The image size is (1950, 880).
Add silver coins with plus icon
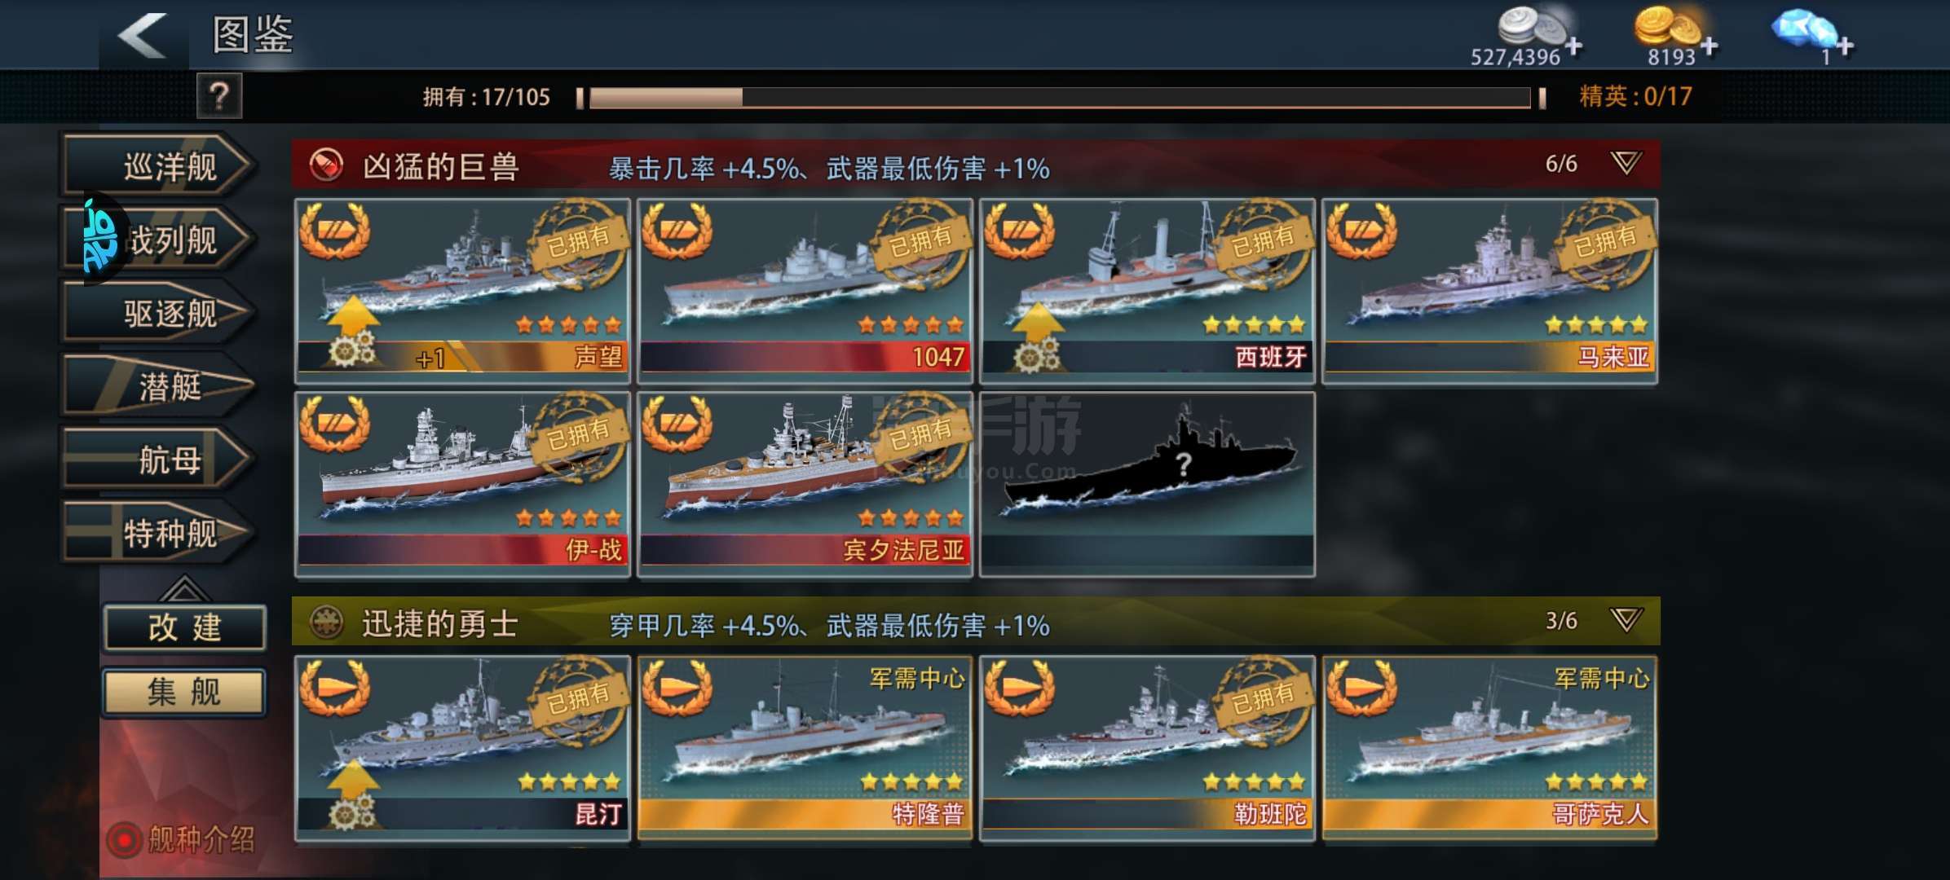[x=1573, y=46]
